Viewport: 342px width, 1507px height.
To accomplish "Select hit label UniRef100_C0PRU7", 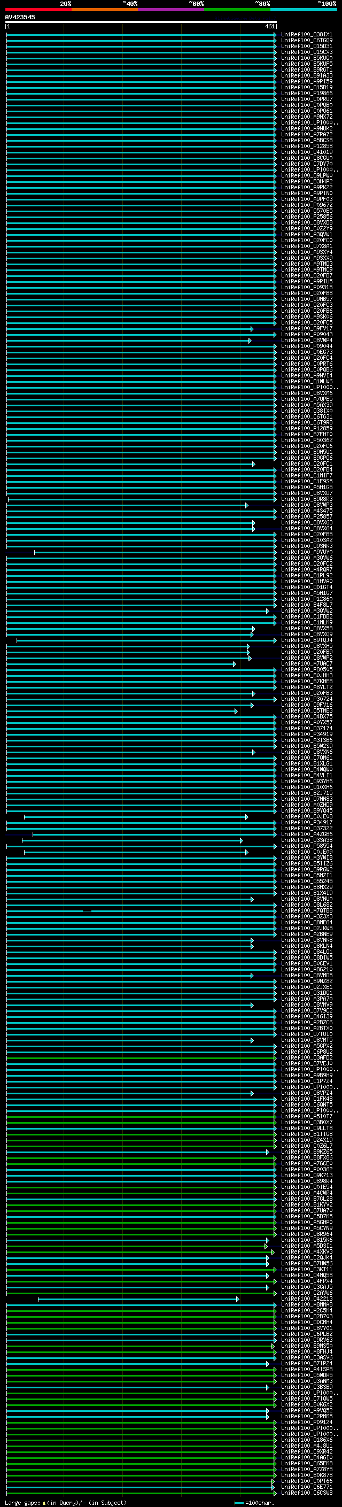I will (306, 99).
